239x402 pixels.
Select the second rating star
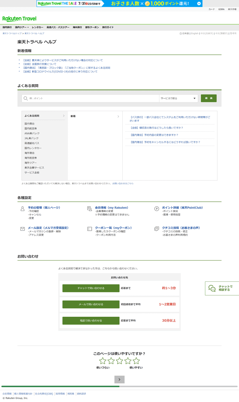tap(111, 361)
